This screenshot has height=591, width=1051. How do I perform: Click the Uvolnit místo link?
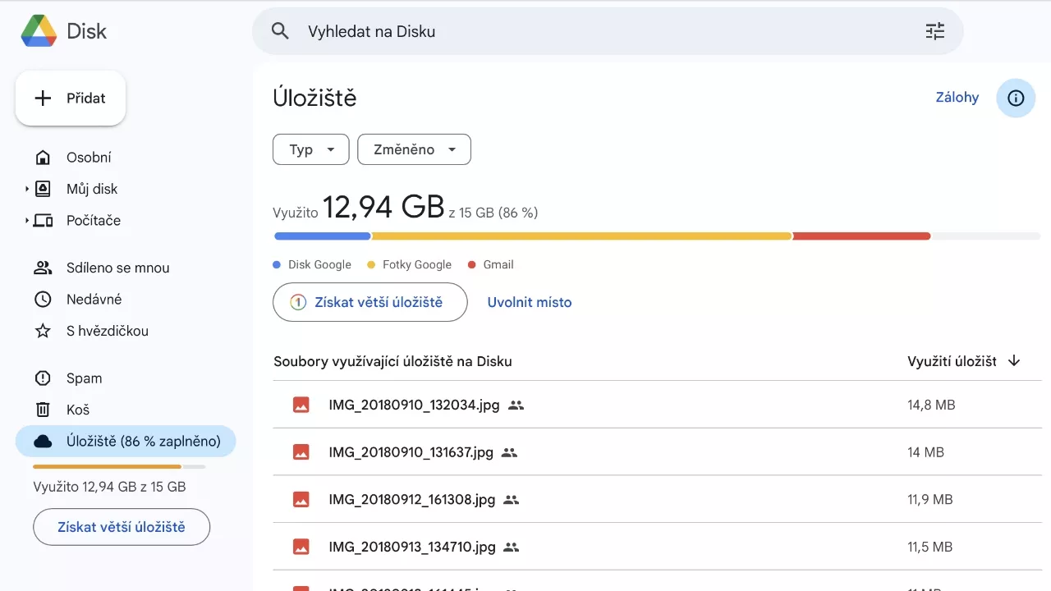[x=530, y=302]
